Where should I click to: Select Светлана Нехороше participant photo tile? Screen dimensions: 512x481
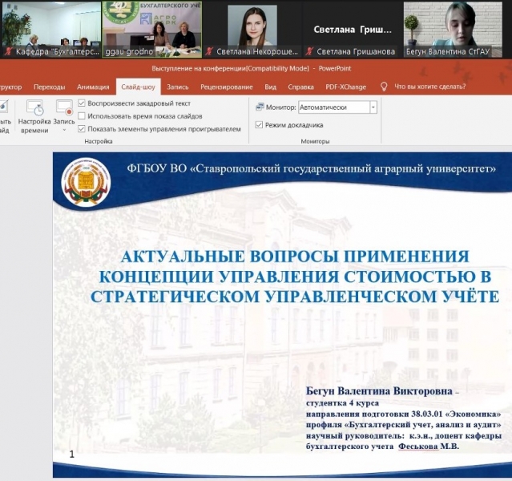[x=252, y=30]
